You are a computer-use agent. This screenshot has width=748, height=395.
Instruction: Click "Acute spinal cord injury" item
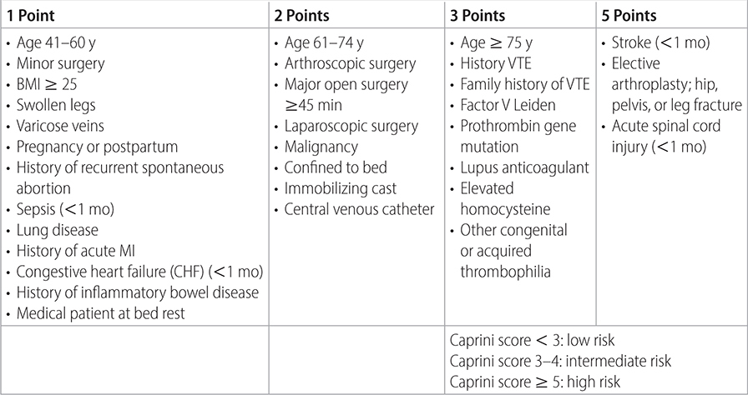[x=666, y=137]
